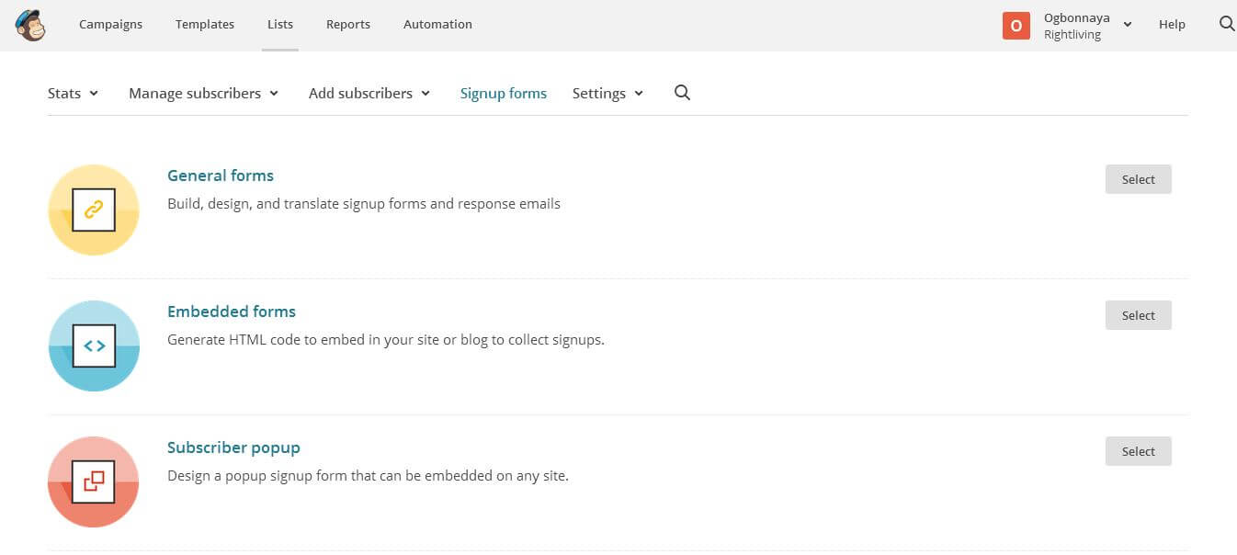Click the orange Ogbonnaya avatar badge
The image size is (1237, 555).
[x=1016, y=26]
